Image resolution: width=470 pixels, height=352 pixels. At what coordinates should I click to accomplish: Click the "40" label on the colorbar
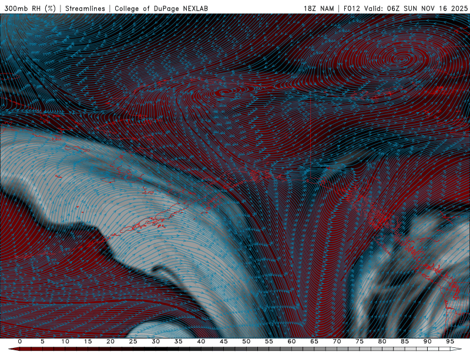[x=201, y=341]
